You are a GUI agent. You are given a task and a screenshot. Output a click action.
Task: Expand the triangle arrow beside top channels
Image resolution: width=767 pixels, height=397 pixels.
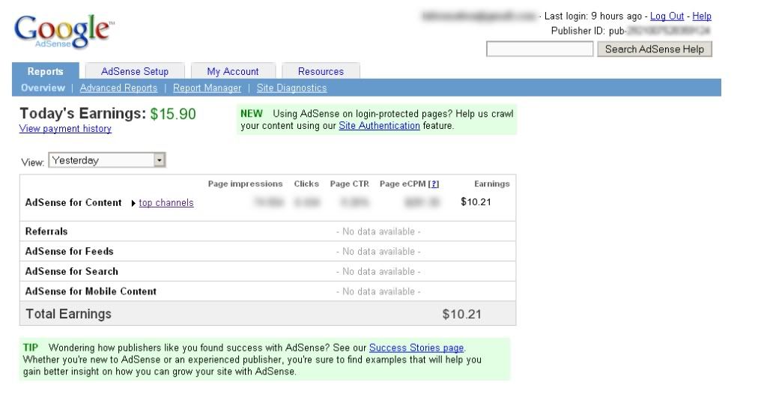pyautogui.click(x=133, y=203)
